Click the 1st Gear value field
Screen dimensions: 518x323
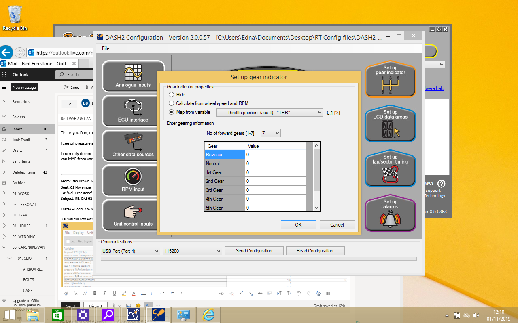coord(275,172)
